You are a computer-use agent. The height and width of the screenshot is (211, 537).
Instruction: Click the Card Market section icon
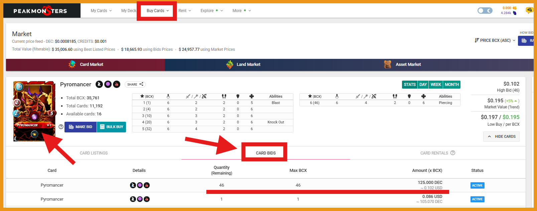tap(72, 64)
